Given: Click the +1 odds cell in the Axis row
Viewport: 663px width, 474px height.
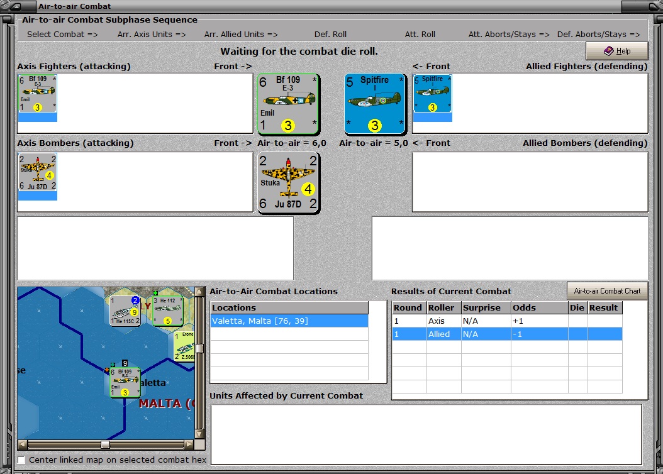Looking at the screenshot, I should tap(540, 321).
